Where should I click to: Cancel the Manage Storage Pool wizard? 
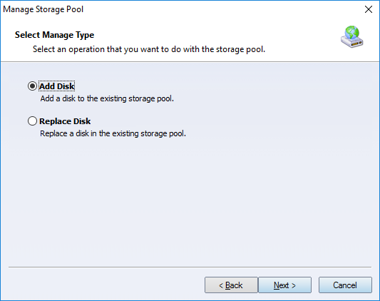point(345,285)
